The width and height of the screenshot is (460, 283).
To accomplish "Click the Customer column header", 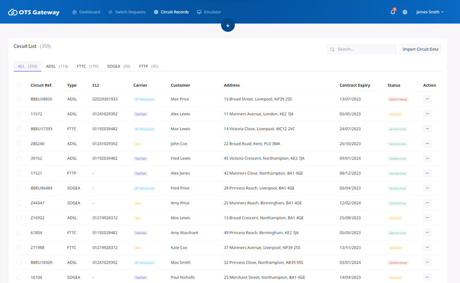I will click(181, 86).
